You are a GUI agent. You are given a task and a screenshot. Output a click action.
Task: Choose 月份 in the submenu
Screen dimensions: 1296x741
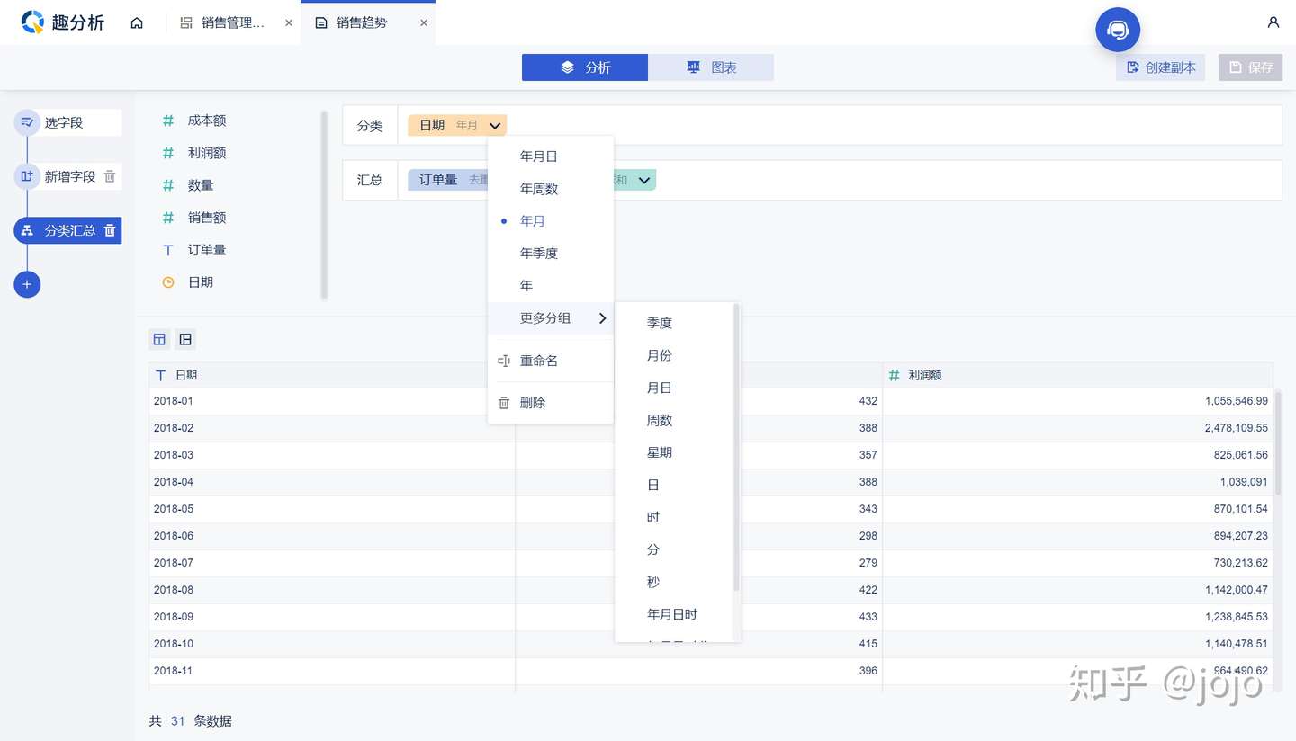(674, 355)
